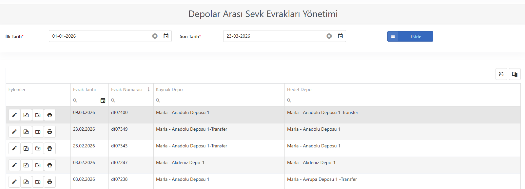Click target depot 'Marla - Avrupa Deposu 1 -Transfer'
Viewport: 525px width, 189px height.
pos(322,179)
